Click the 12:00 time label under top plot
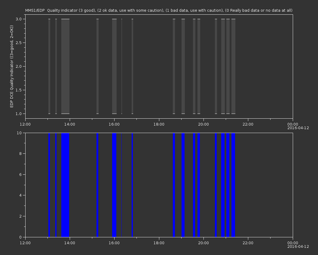 [x=25, y=124]
